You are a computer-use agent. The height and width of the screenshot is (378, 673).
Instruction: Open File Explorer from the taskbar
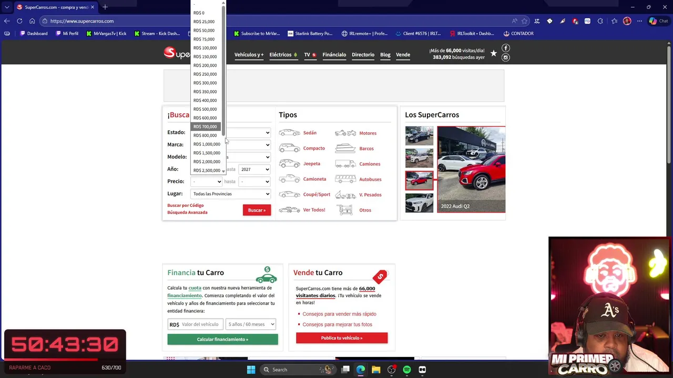tap(376, 370)
